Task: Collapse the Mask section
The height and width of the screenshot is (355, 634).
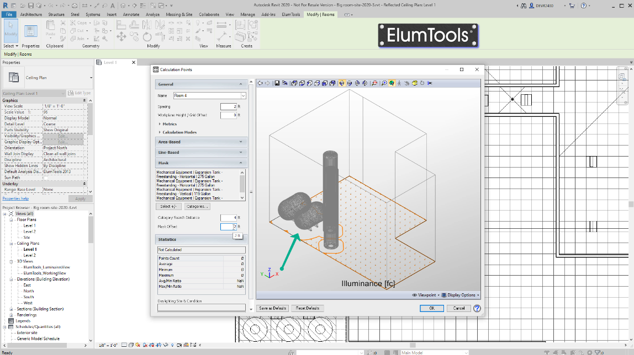Action: 241,163
